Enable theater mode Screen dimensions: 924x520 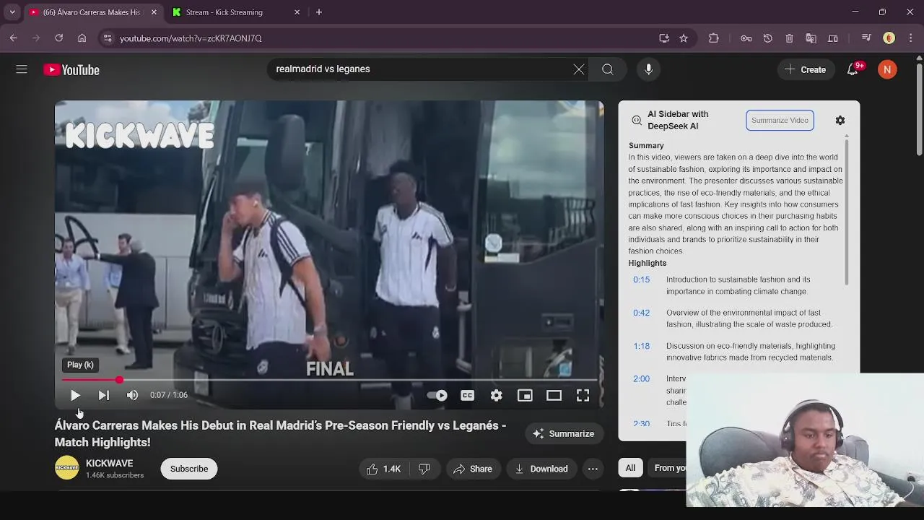pyautogui.click(x=554, y=395)
